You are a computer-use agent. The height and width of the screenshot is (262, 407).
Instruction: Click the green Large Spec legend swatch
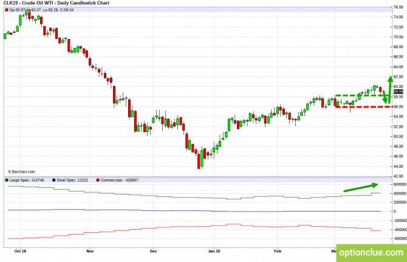(7, 180)
